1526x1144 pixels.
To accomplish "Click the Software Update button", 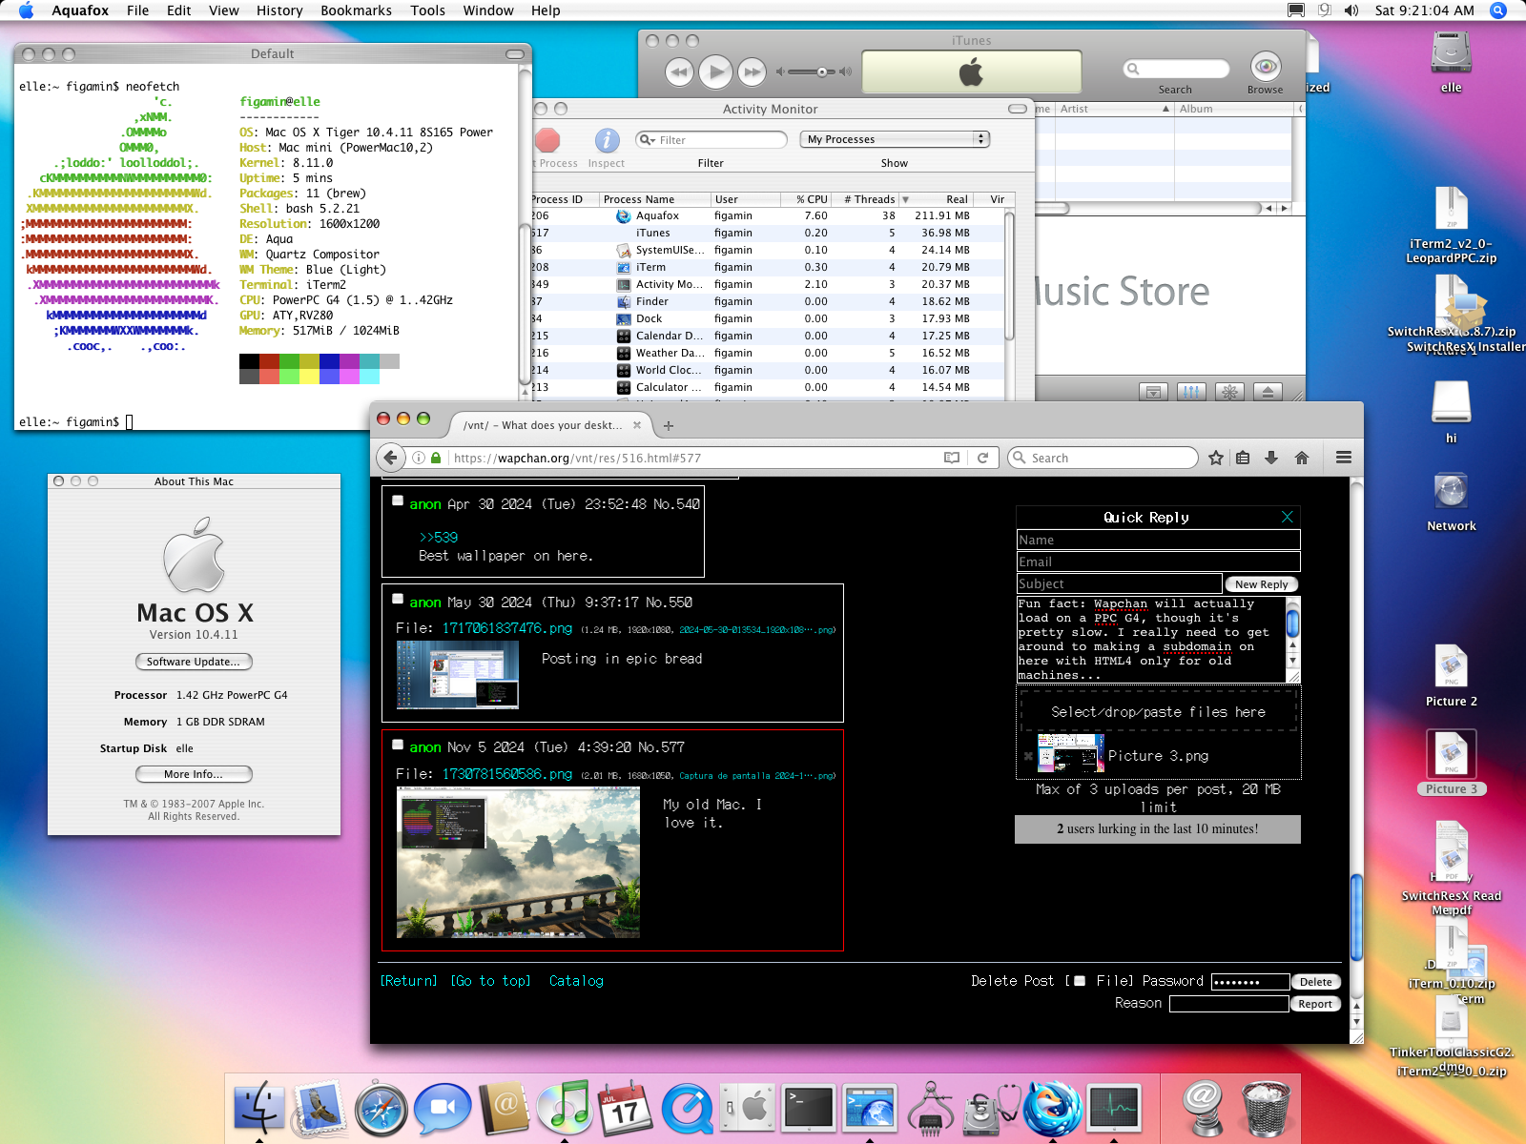I will tap(194, 662).
